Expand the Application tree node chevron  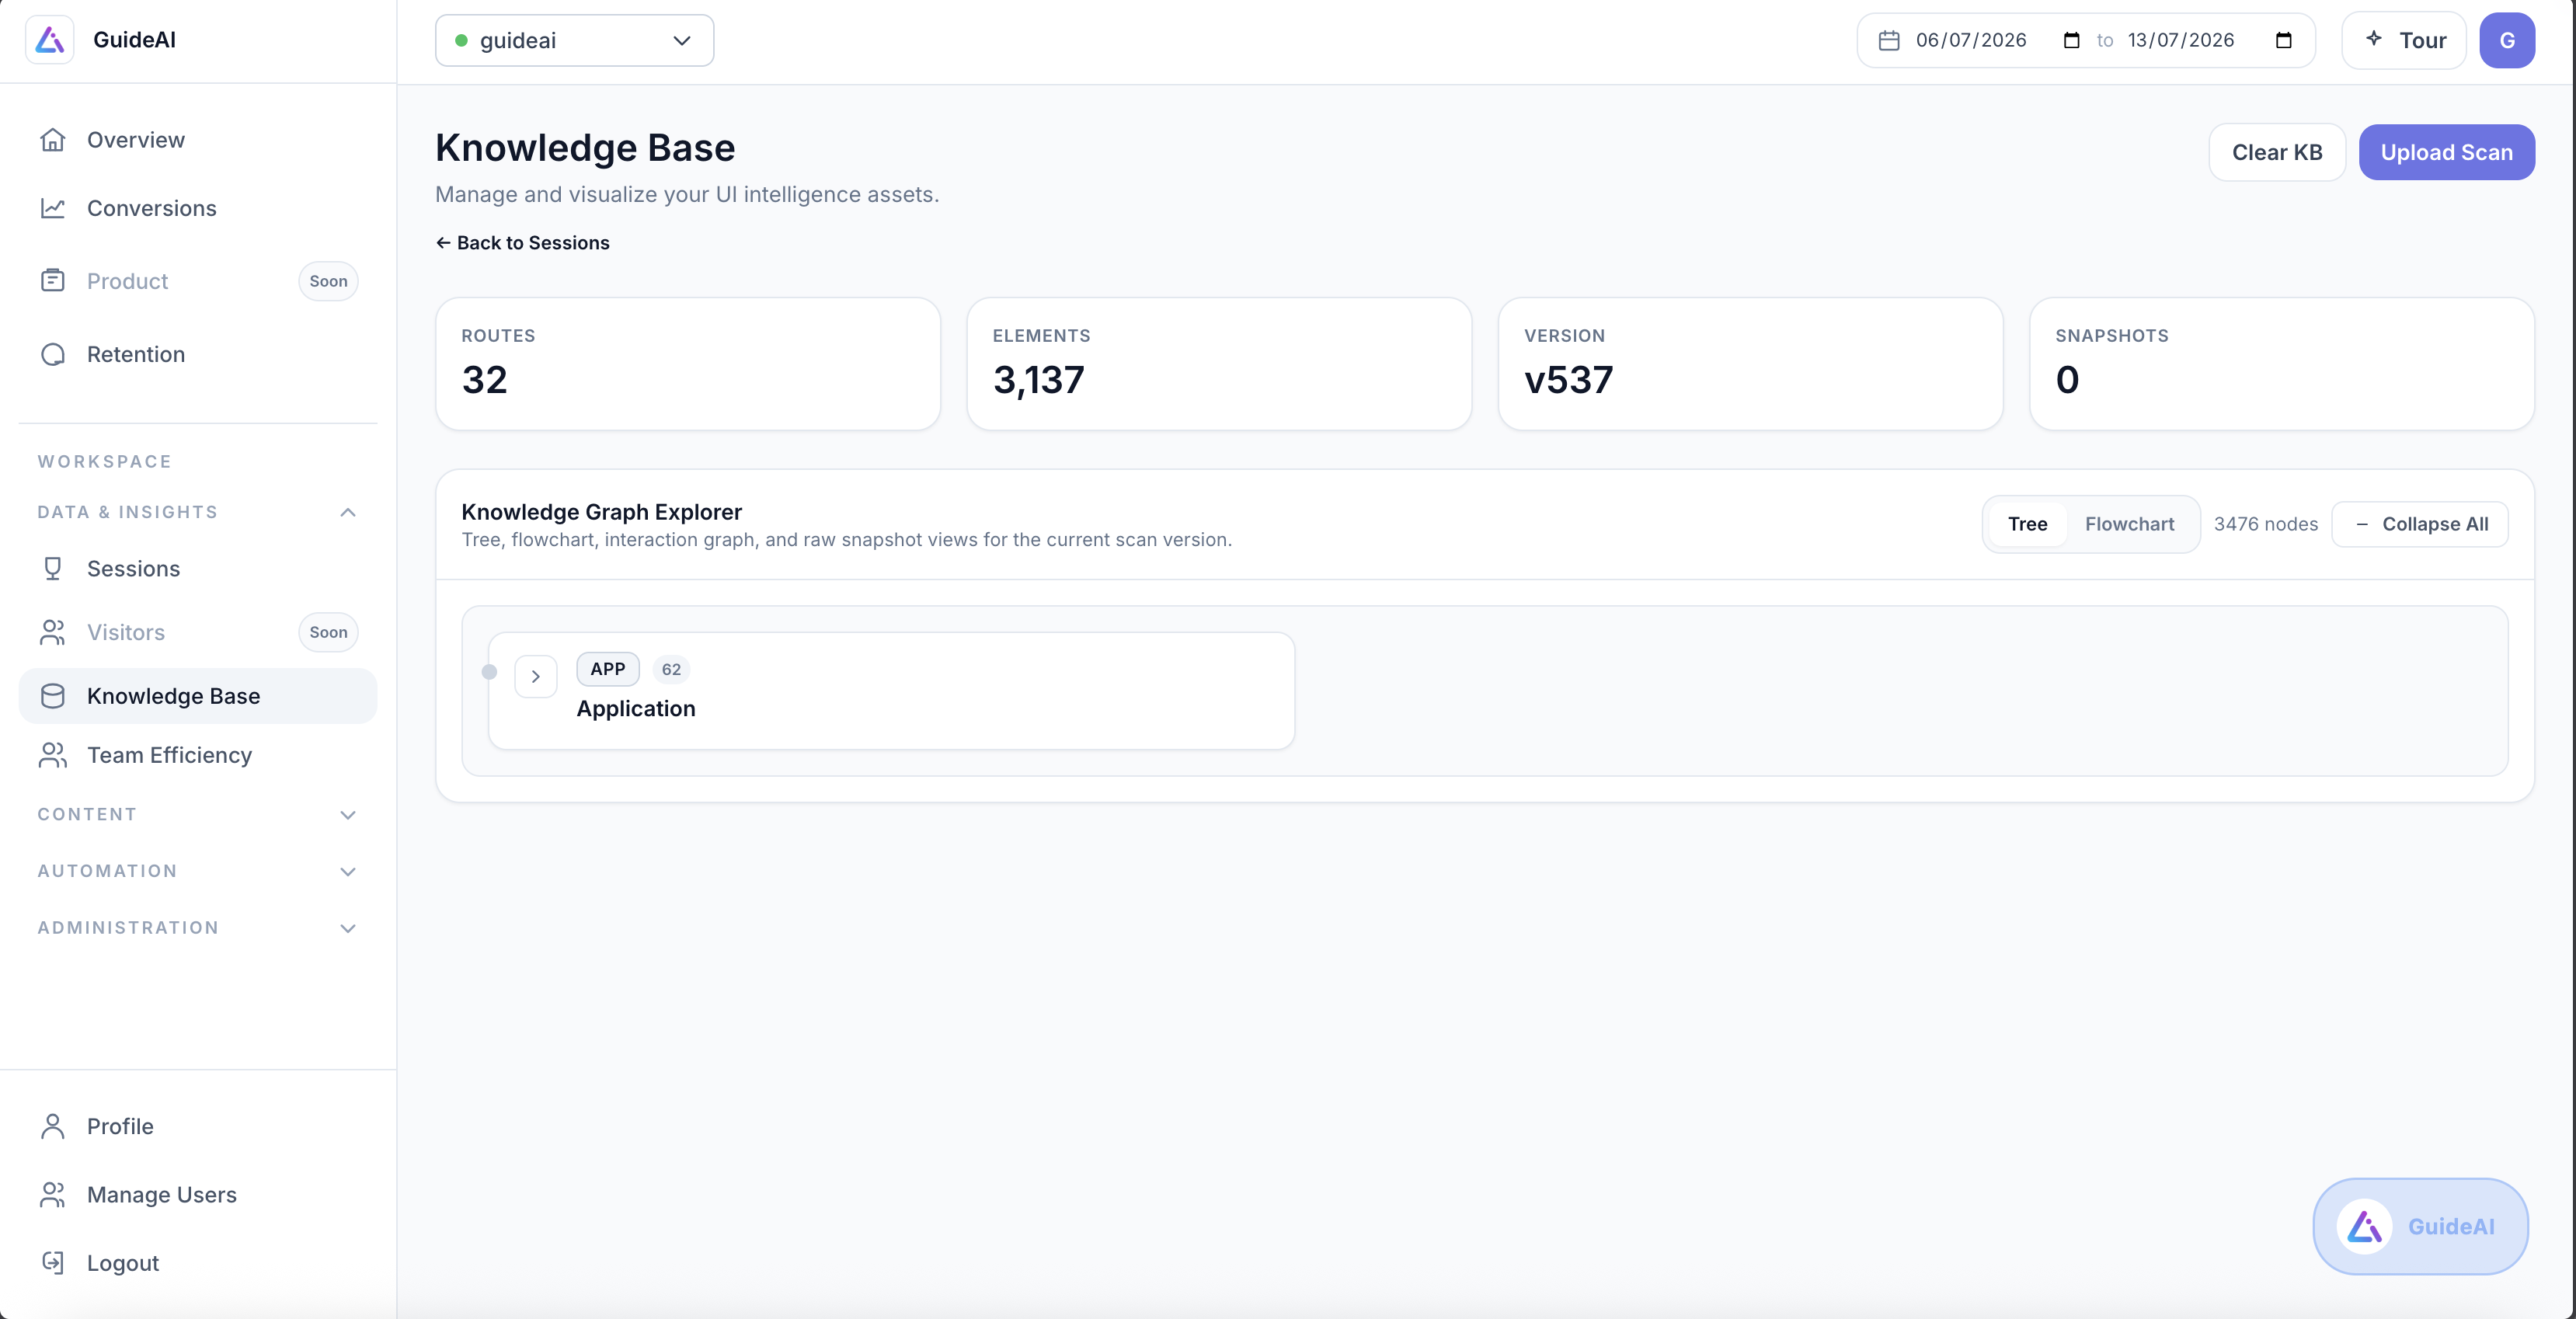tap(536, 677)
